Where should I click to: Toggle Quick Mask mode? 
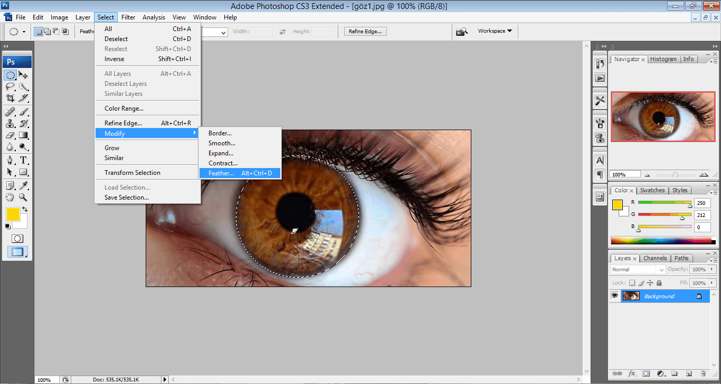click(17, 239)
